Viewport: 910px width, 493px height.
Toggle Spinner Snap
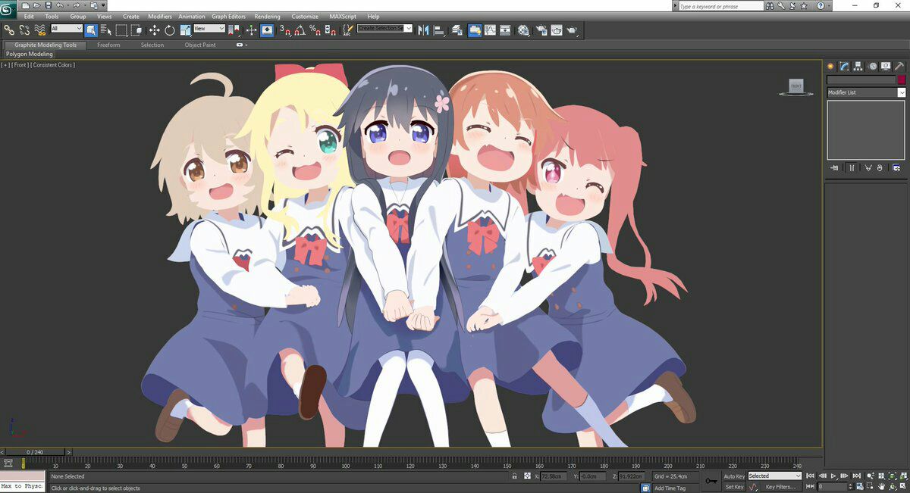coord(330,30)
